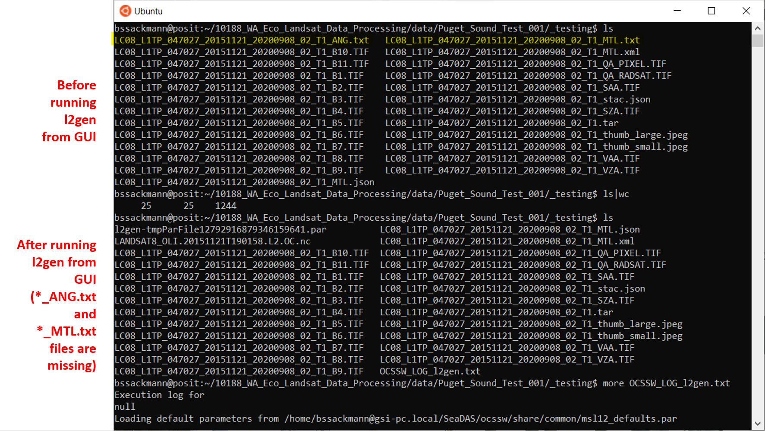Screen dimensions: 765x431
Task: Click the 'ls|wc' command text
Action: (616, 194)
